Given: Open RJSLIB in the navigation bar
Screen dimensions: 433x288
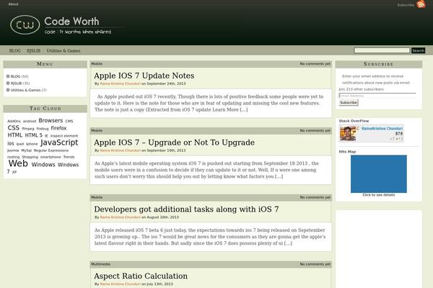Looking at the screenshot, I should pyautogui.click(x=33, y=50).
